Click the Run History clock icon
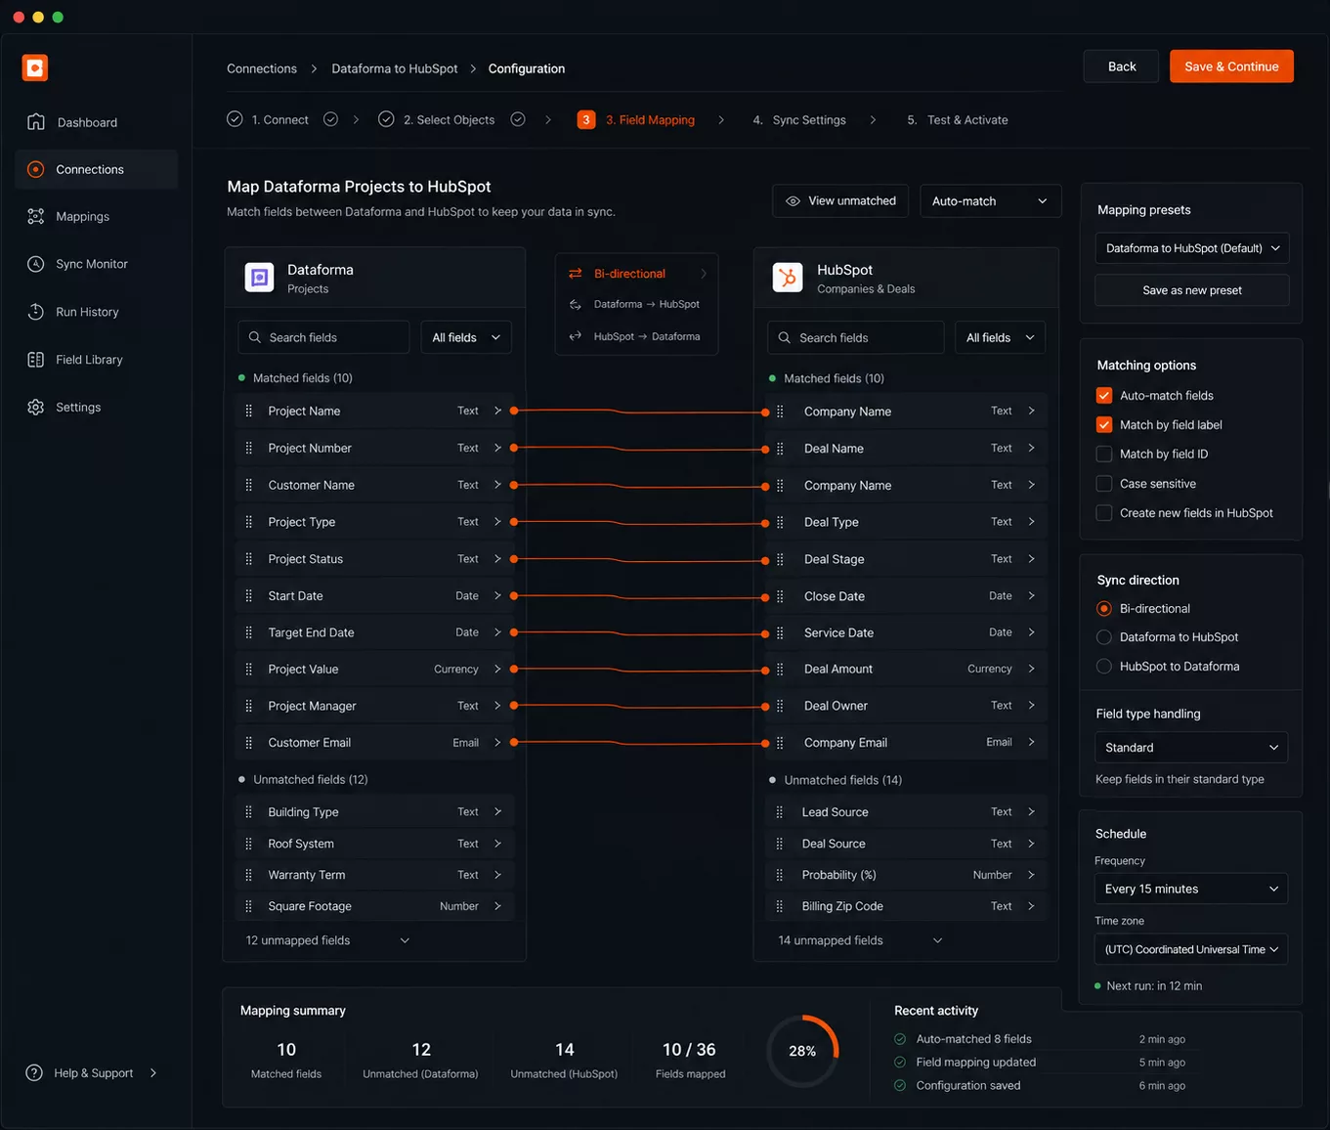This screenshot has height=1130, width=1330. point(36,312)
